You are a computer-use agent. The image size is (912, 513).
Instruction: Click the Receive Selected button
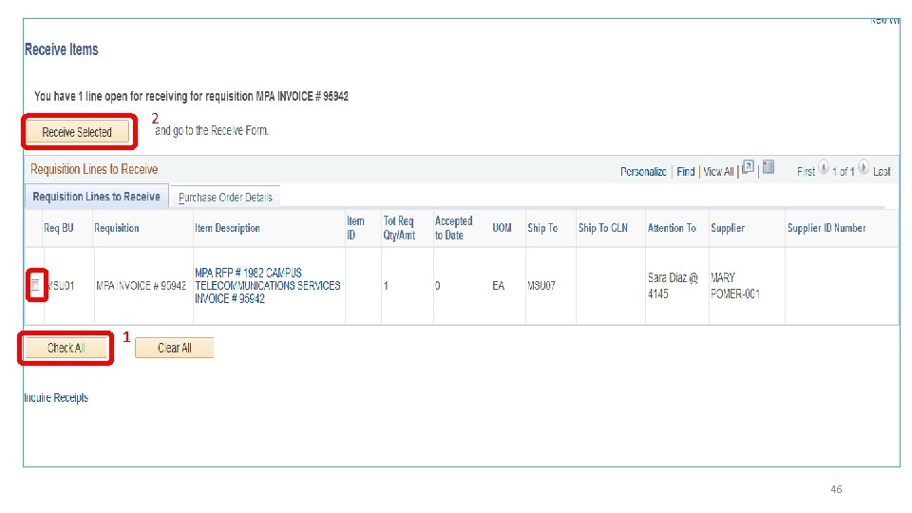(77, 132)
